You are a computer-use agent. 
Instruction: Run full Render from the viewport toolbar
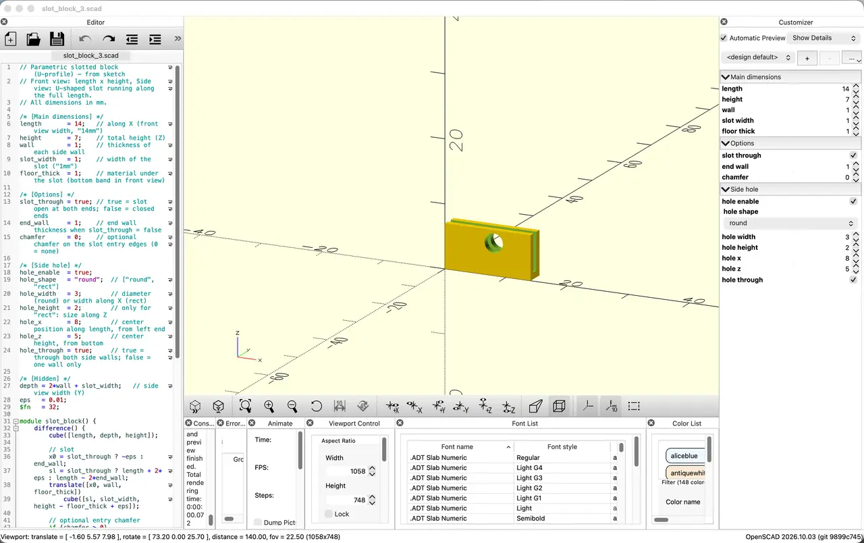point(219,406)
